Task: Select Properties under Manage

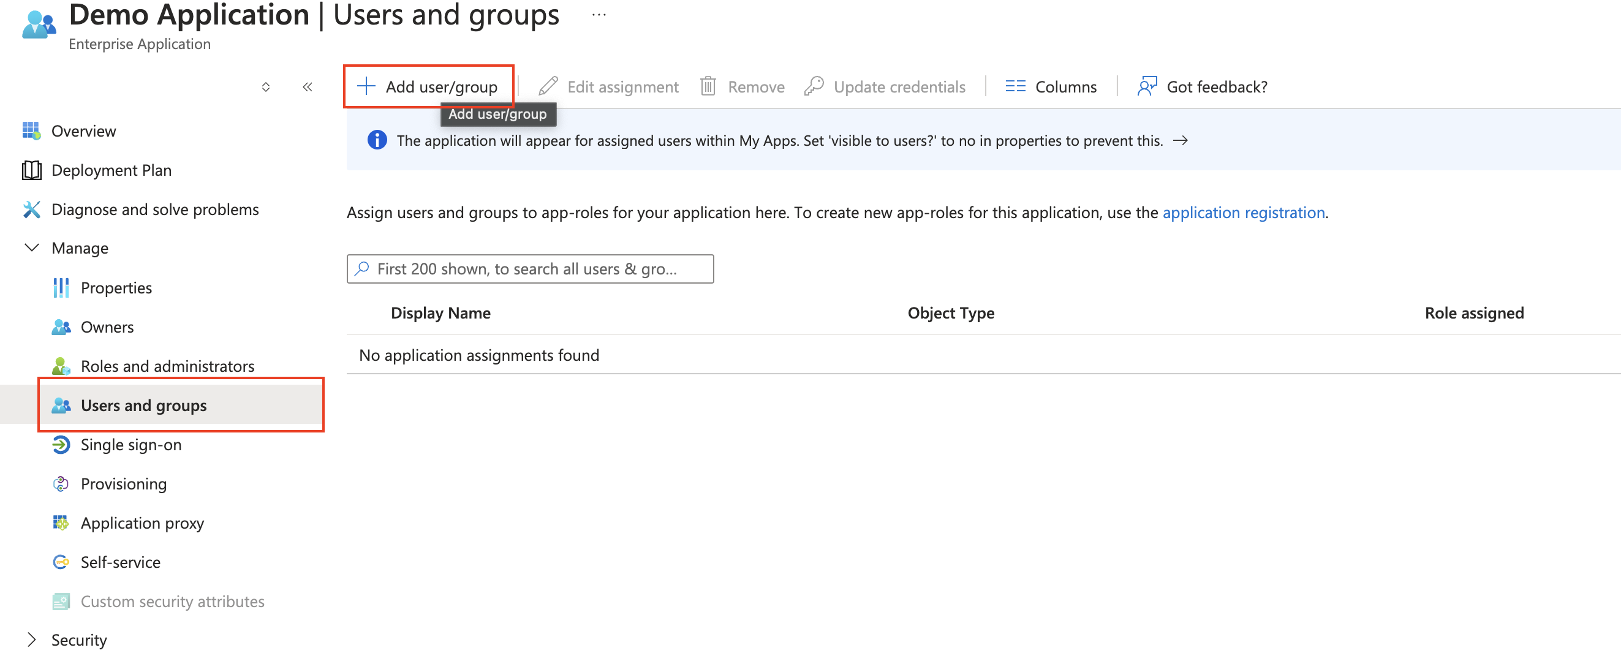Action: coord(116,287)
